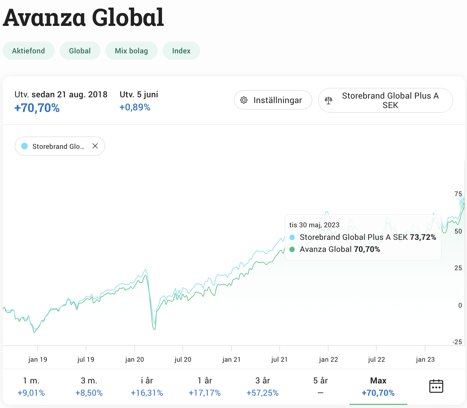Switch chart to i år period
This screenshot has height=408, width=467.
pos(147,387)
